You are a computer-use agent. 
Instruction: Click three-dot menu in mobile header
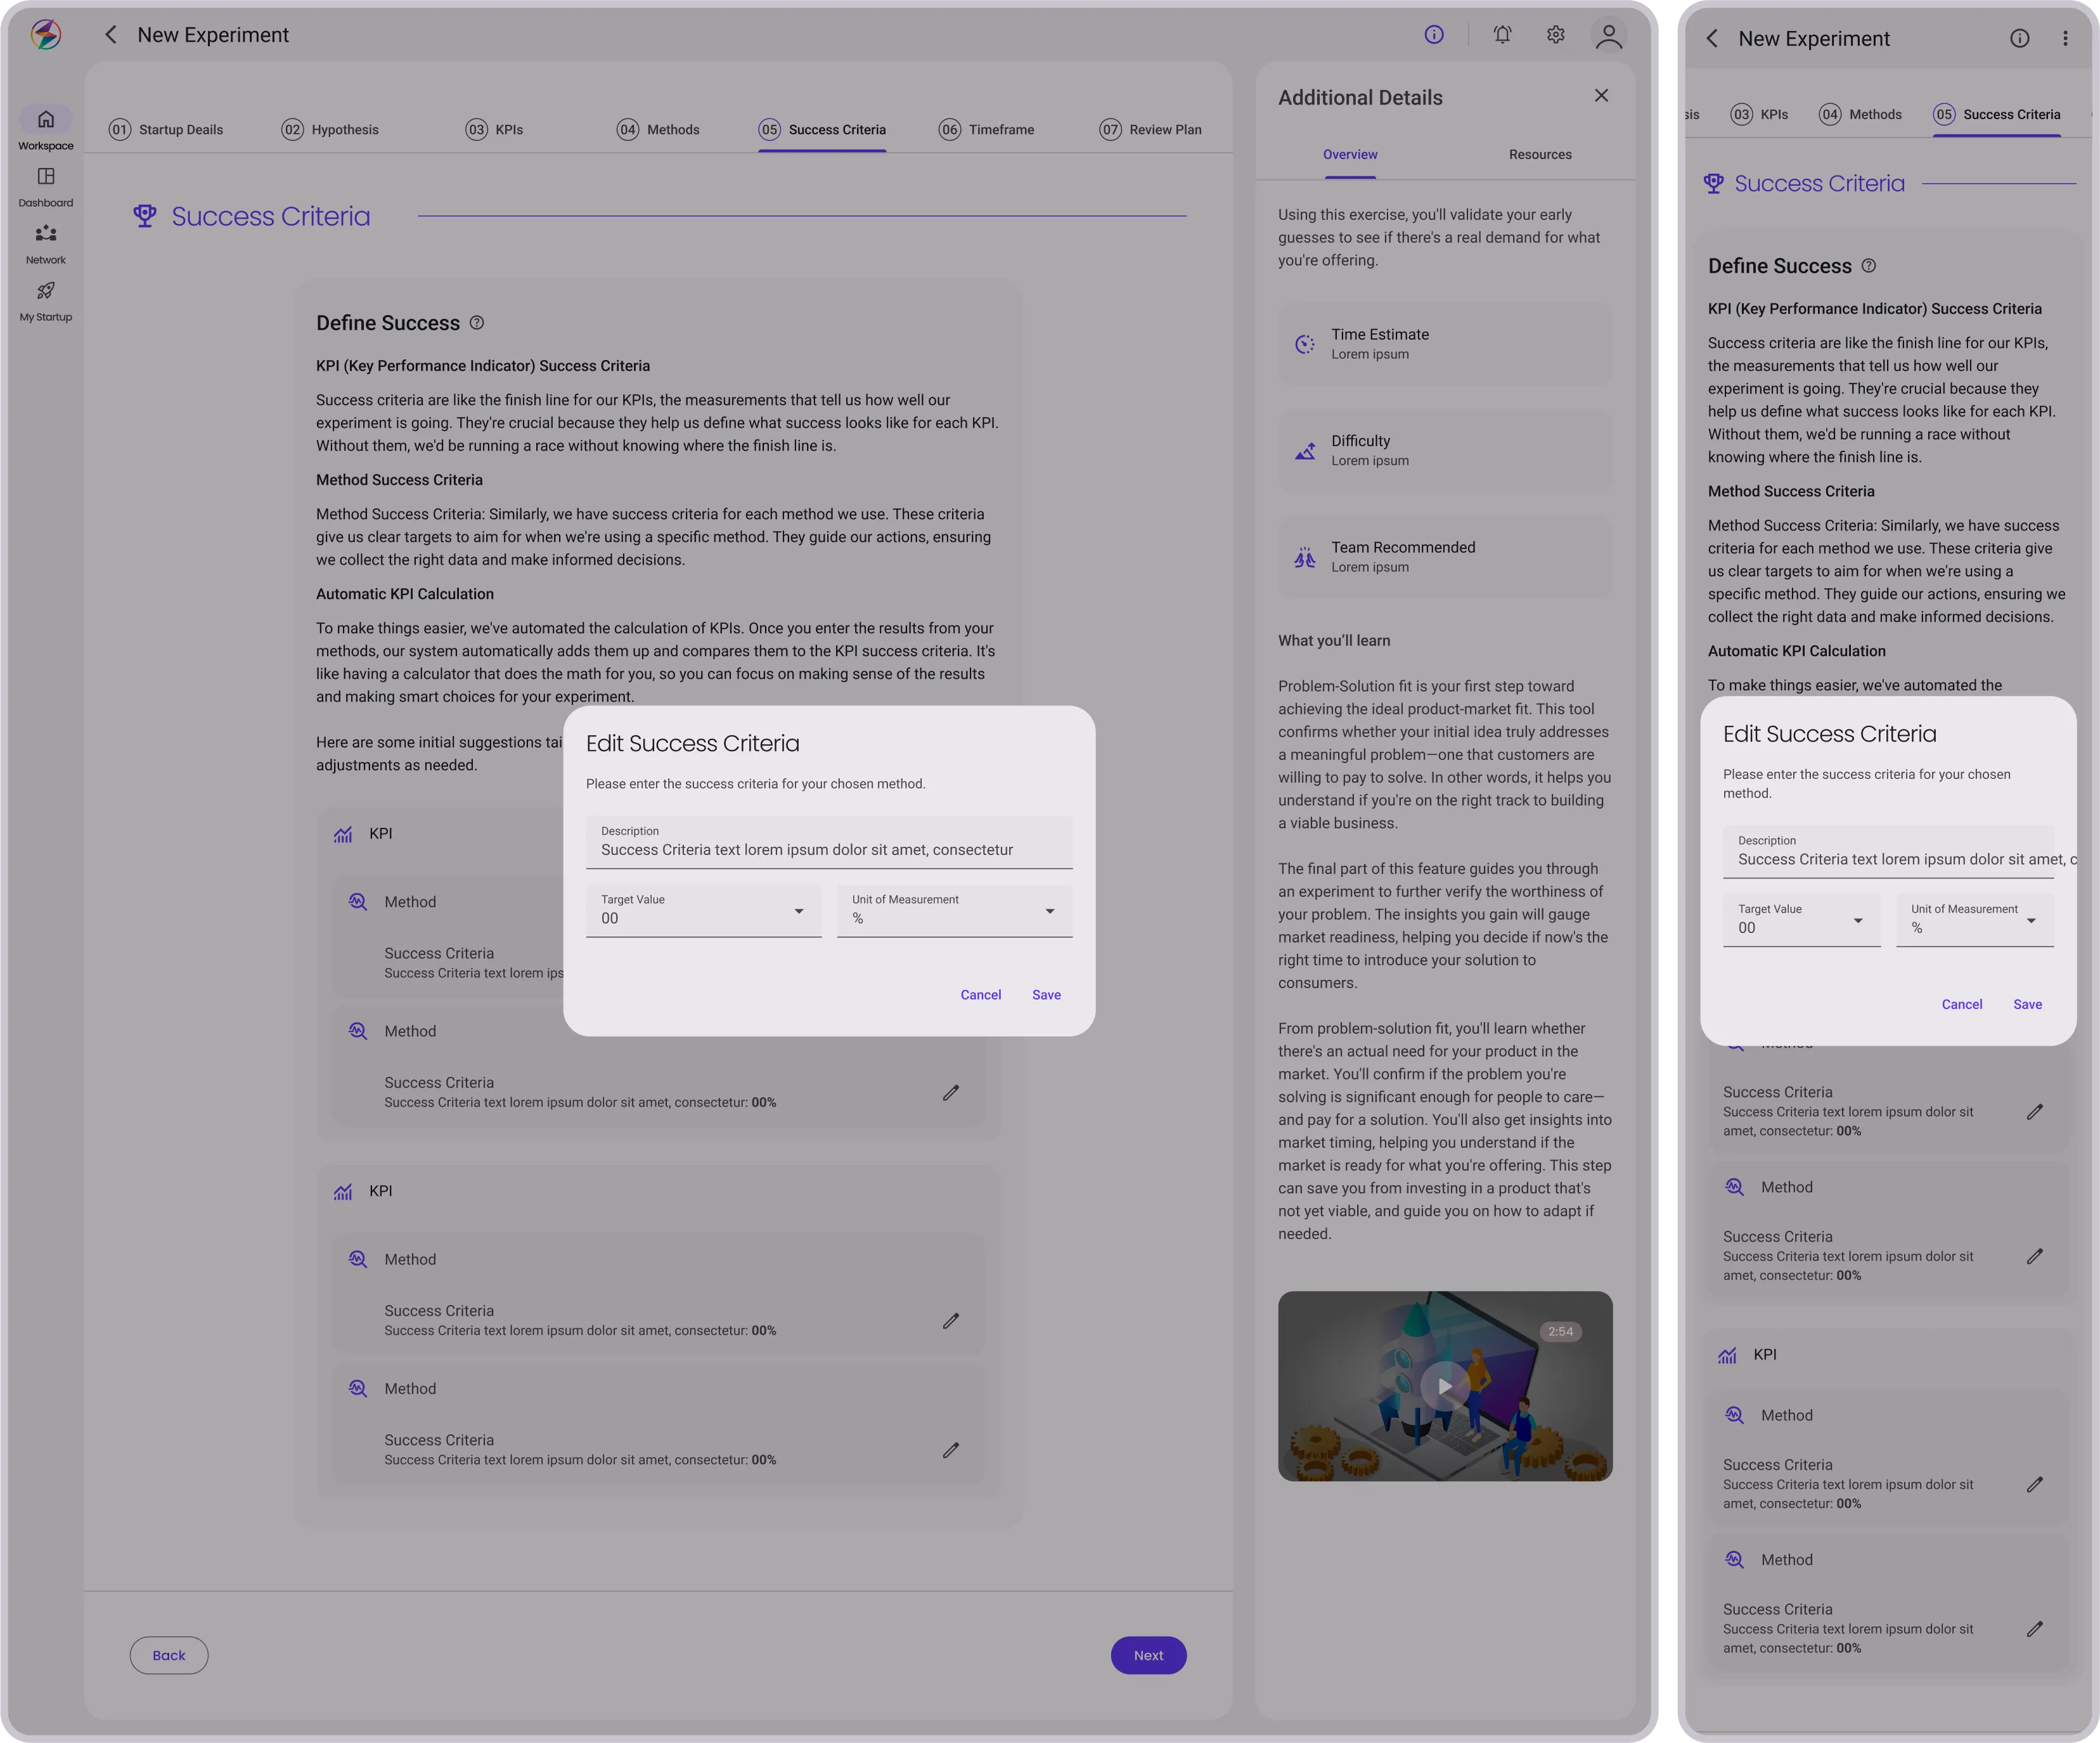tap(2065, 39)
